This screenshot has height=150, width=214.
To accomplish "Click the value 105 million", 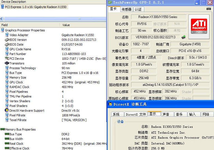I will coord(68,63).
